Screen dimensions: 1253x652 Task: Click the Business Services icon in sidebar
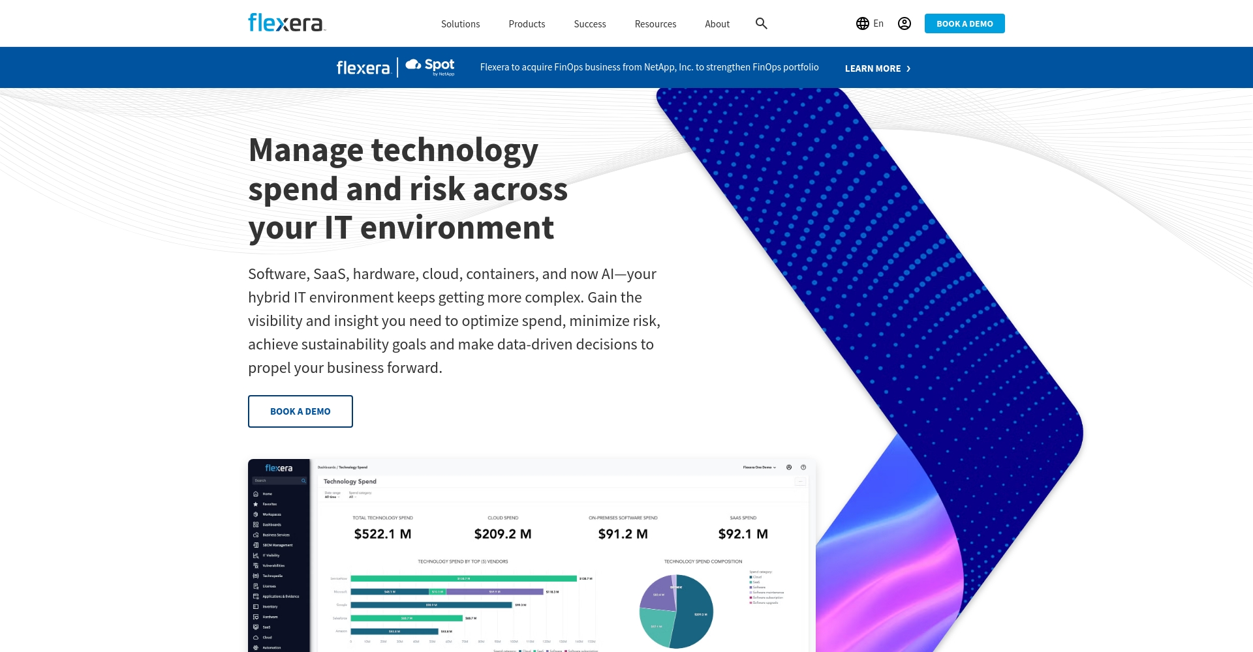pyautogui.click(x=256, y=535)
